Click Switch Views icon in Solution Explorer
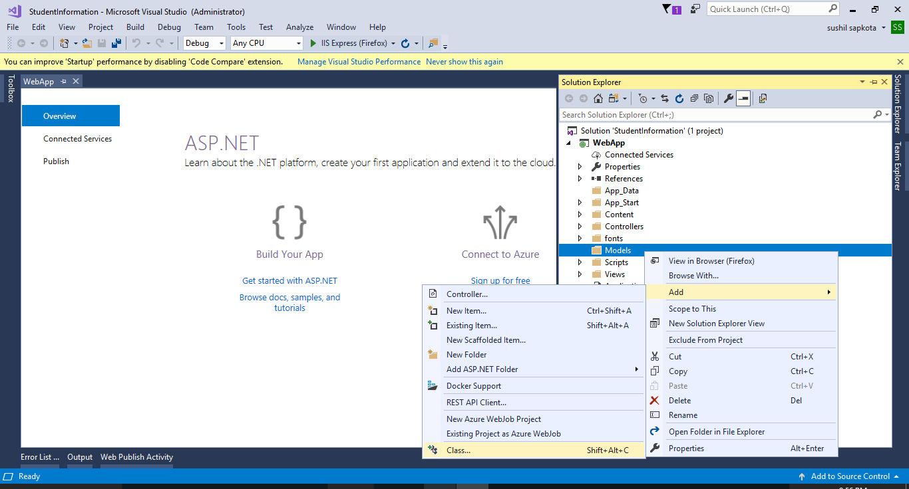909x489 pixels. (613, 98)
